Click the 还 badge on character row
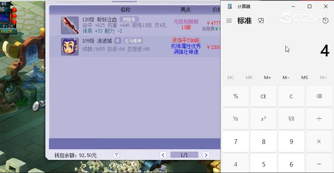The height and width of the screenshot is (173, 334). pyautogui.click(x=118, y=41)
